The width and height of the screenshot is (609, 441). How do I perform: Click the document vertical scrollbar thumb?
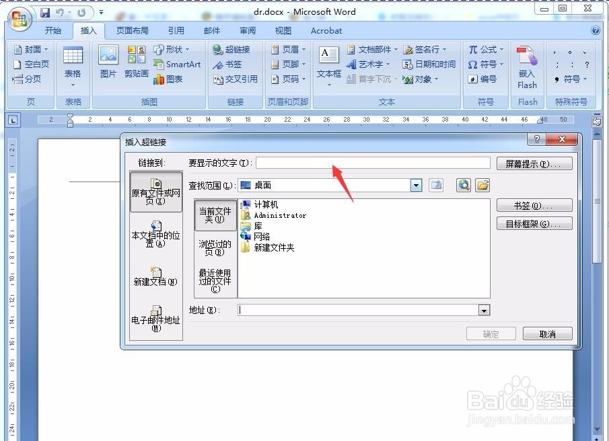pos(597,202)
